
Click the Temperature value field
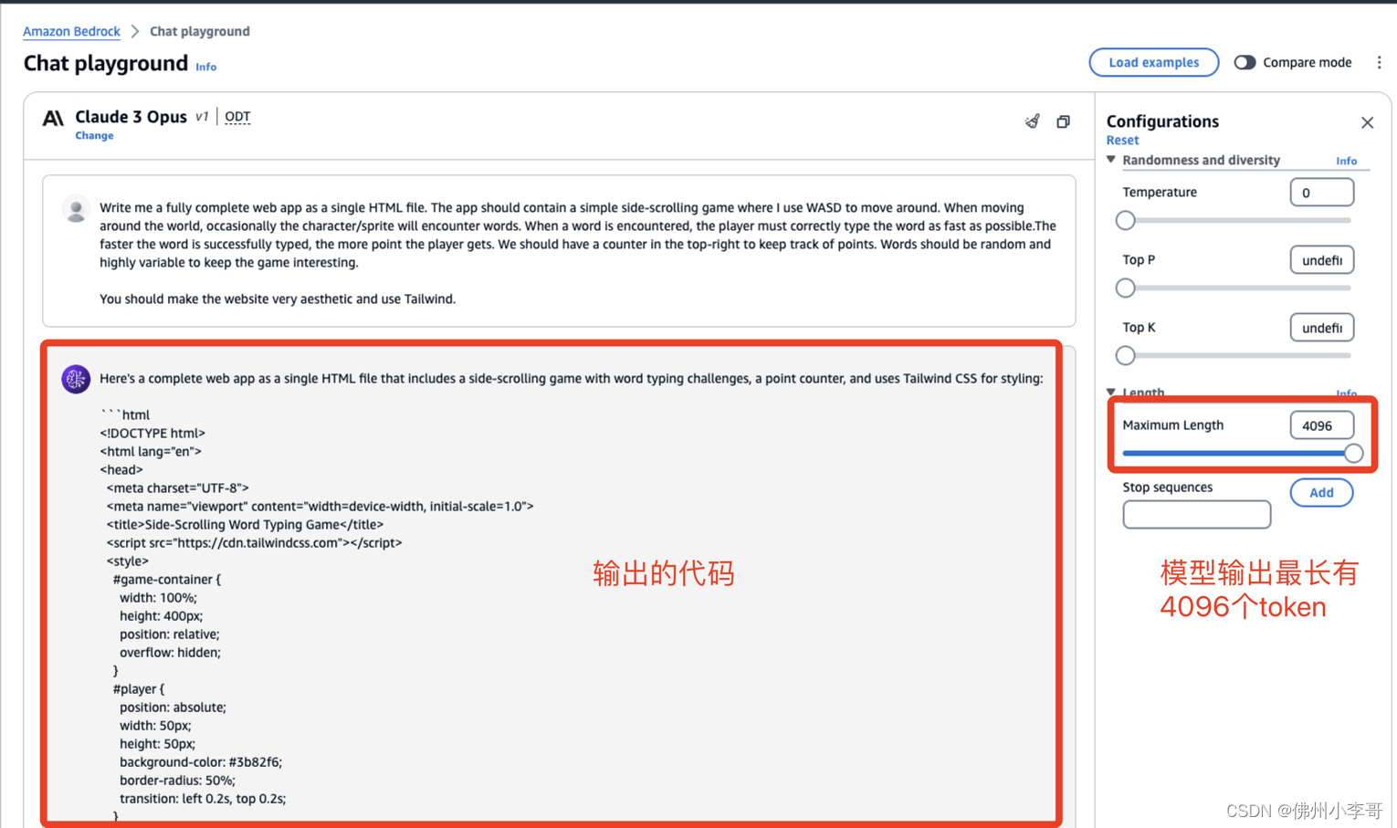1321,193
